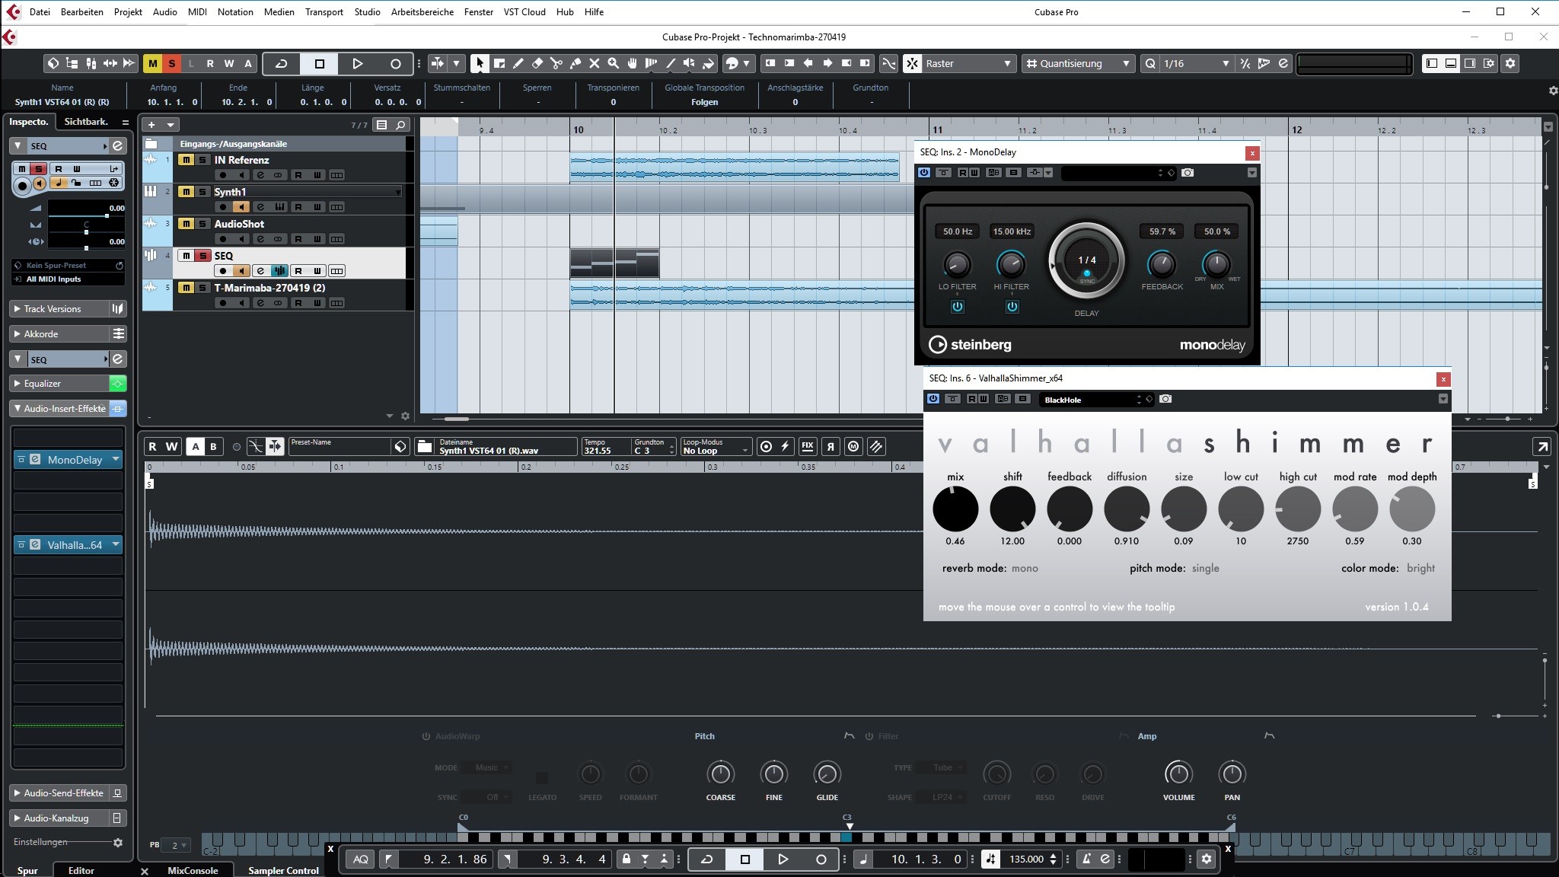The width and height of the screenshot is (1559, 877).
Task: Select the Draw pencil tool
Action: point(518,63)
